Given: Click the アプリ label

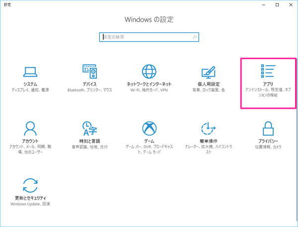Looking at the screenshot, I should pyautogui.click(x=268, y=84).
